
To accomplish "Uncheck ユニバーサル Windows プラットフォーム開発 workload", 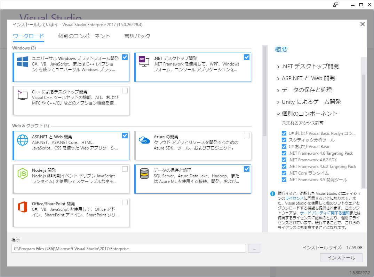I will pos(125,57).
